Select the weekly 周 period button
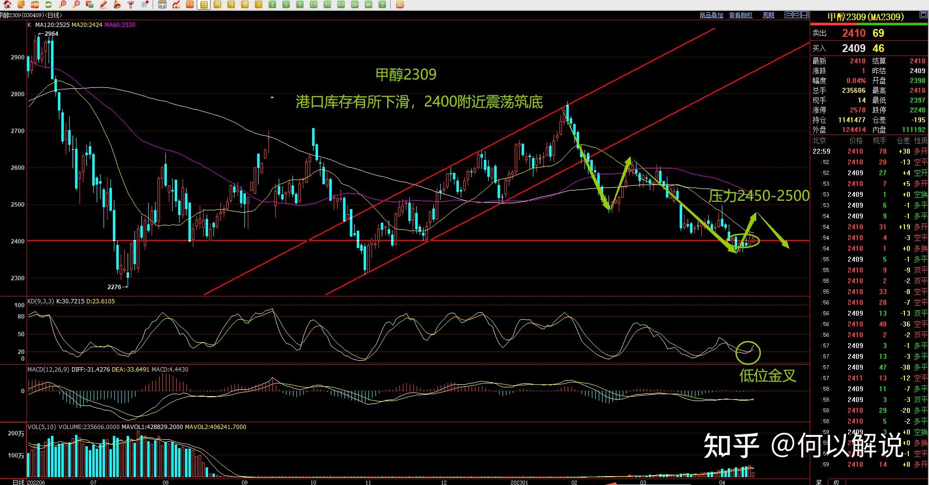Screen dimensions: 929x485 217,4
